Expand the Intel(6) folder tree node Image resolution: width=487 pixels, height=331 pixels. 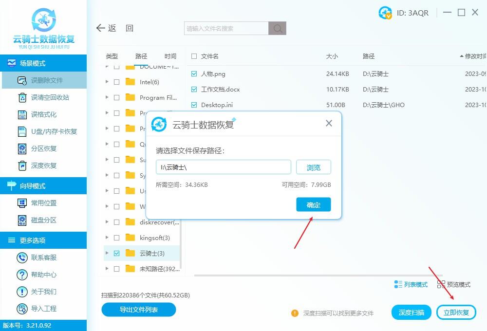coord(107,82)
